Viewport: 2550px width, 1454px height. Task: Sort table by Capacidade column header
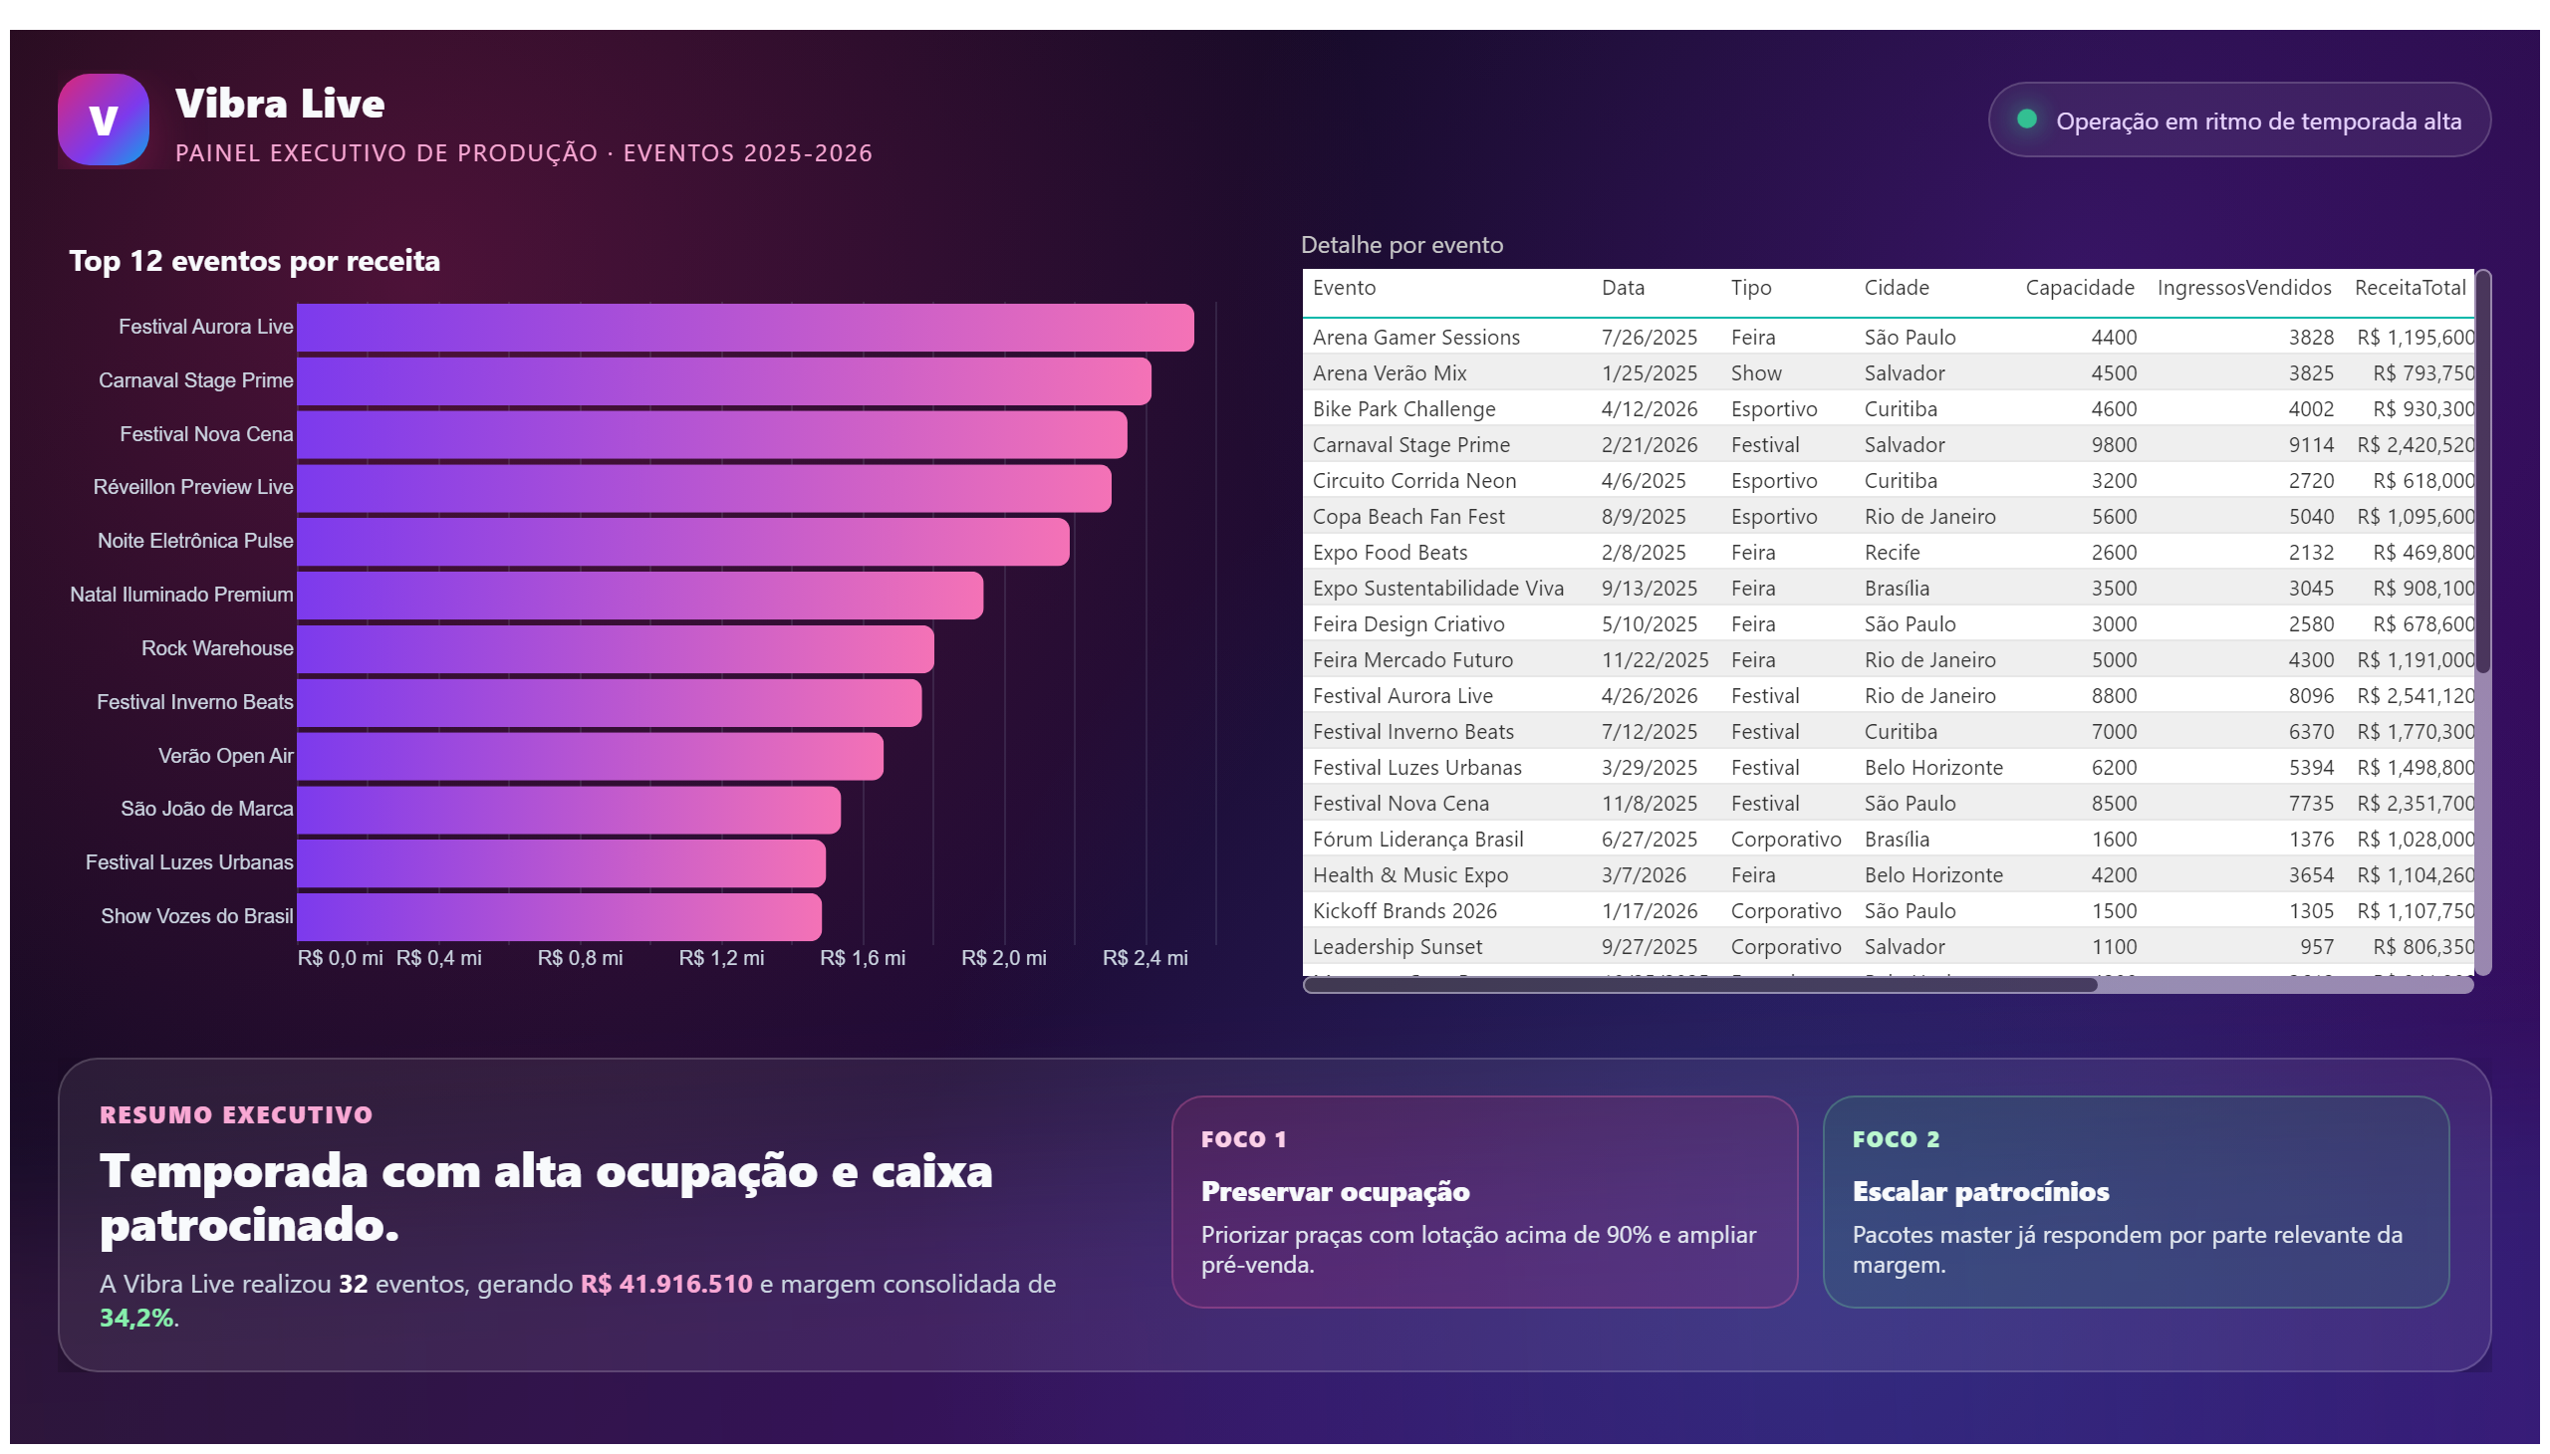[x=2079, y=288]
